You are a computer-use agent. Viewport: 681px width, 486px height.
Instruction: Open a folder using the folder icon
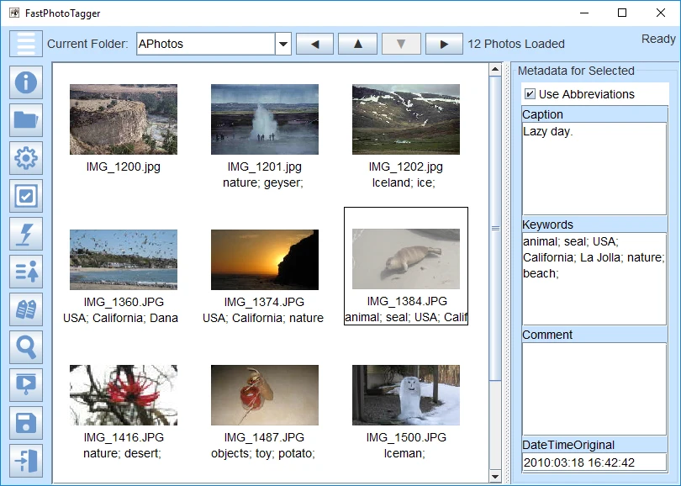(27, 120)
